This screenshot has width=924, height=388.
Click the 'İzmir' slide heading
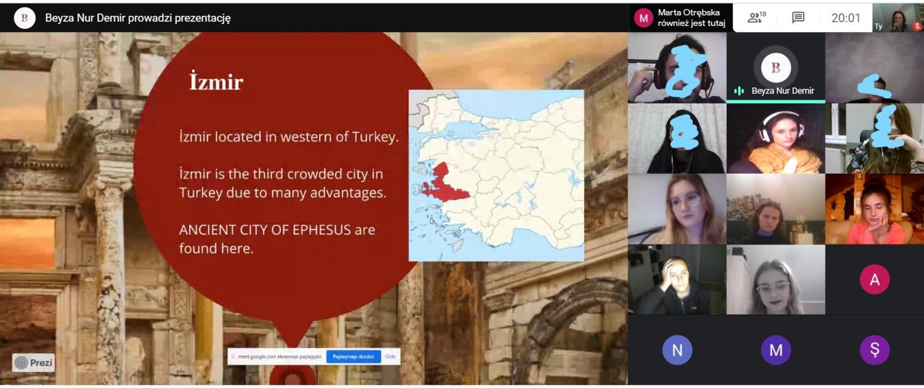[x=216, y=83]
